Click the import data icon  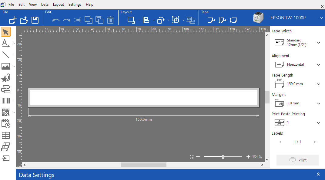click(x=5, y=158)
